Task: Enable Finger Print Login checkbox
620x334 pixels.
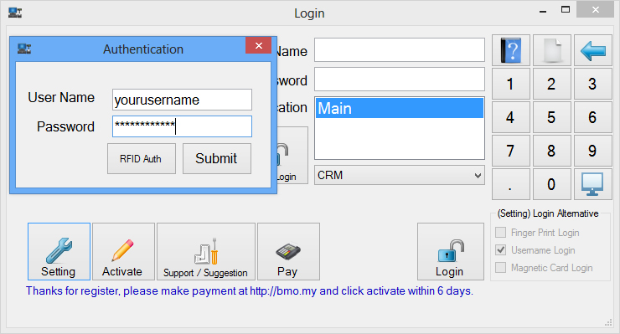Action: 500,233
